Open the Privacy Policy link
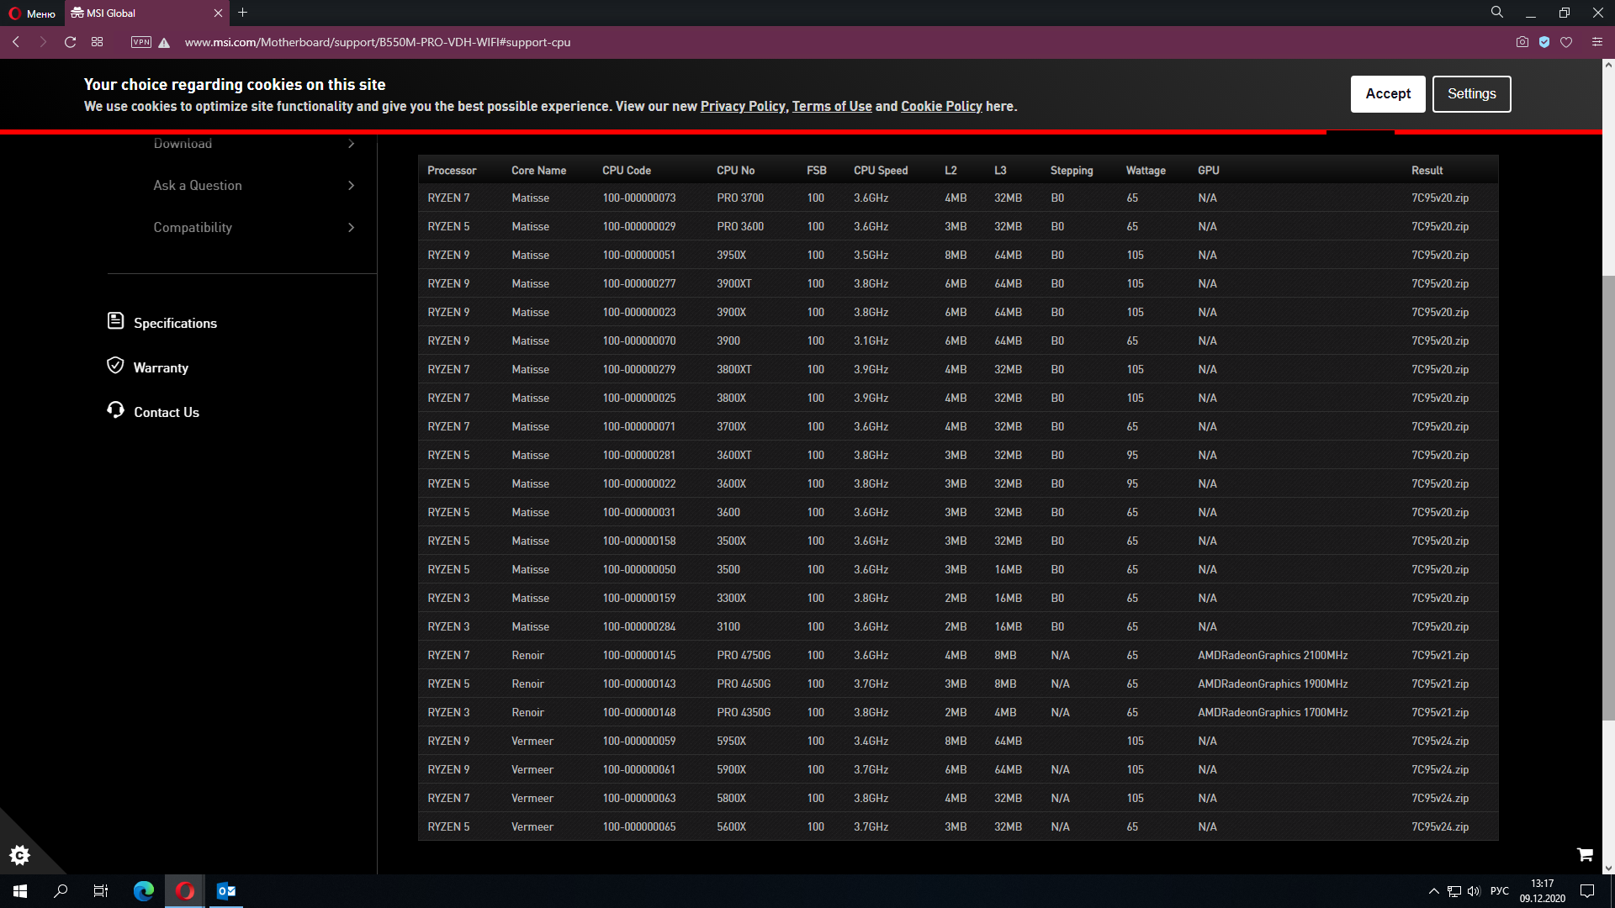 (x=742, y=107)
